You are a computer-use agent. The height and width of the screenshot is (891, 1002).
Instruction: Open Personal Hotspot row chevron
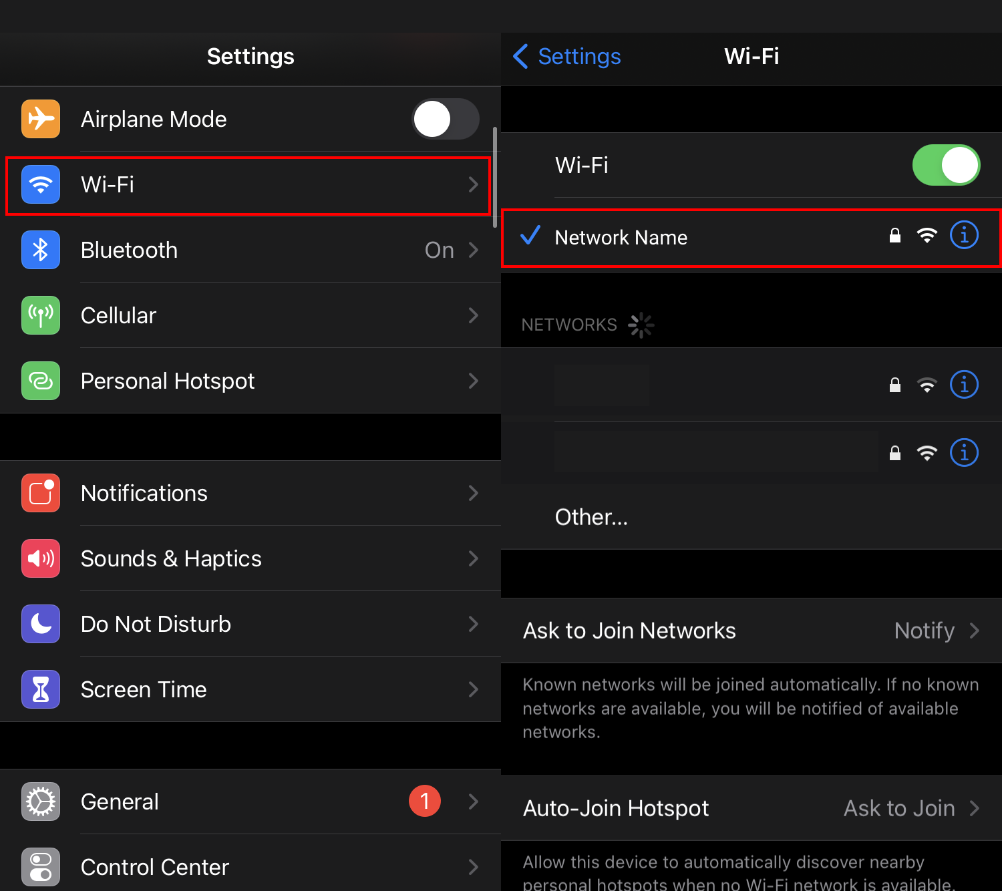pyautogui.click(x=474, y=381)
